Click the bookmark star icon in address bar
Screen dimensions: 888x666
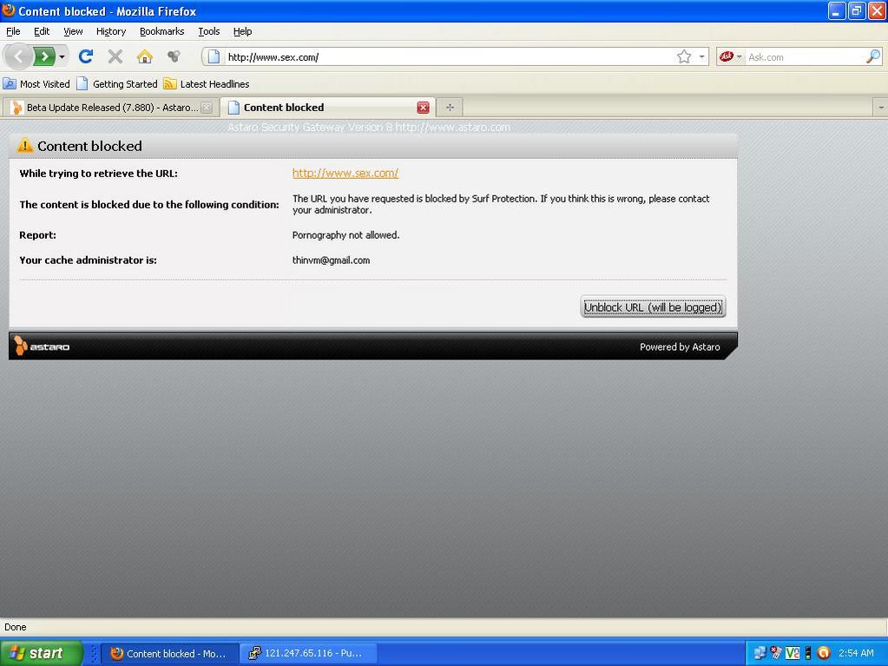pos(684,56)
